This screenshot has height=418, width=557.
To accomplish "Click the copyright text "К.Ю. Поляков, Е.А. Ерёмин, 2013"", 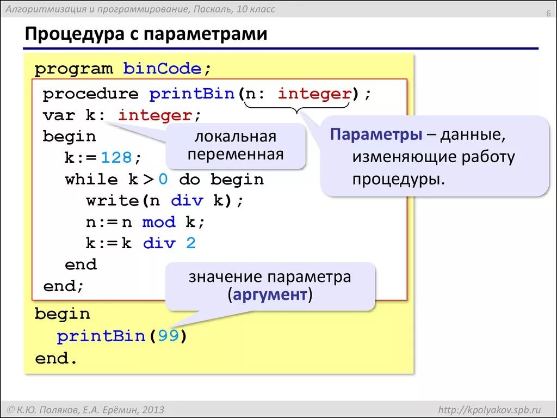I will pos(85,410).
